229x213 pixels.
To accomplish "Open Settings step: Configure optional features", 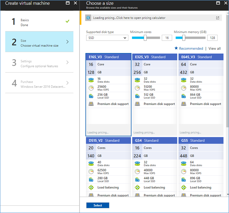I will [39, 62].
